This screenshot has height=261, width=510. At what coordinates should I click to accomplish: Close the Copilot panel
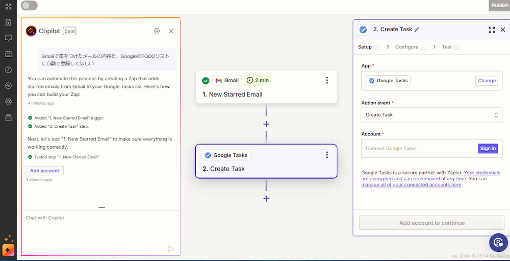(x=171, y=31)
